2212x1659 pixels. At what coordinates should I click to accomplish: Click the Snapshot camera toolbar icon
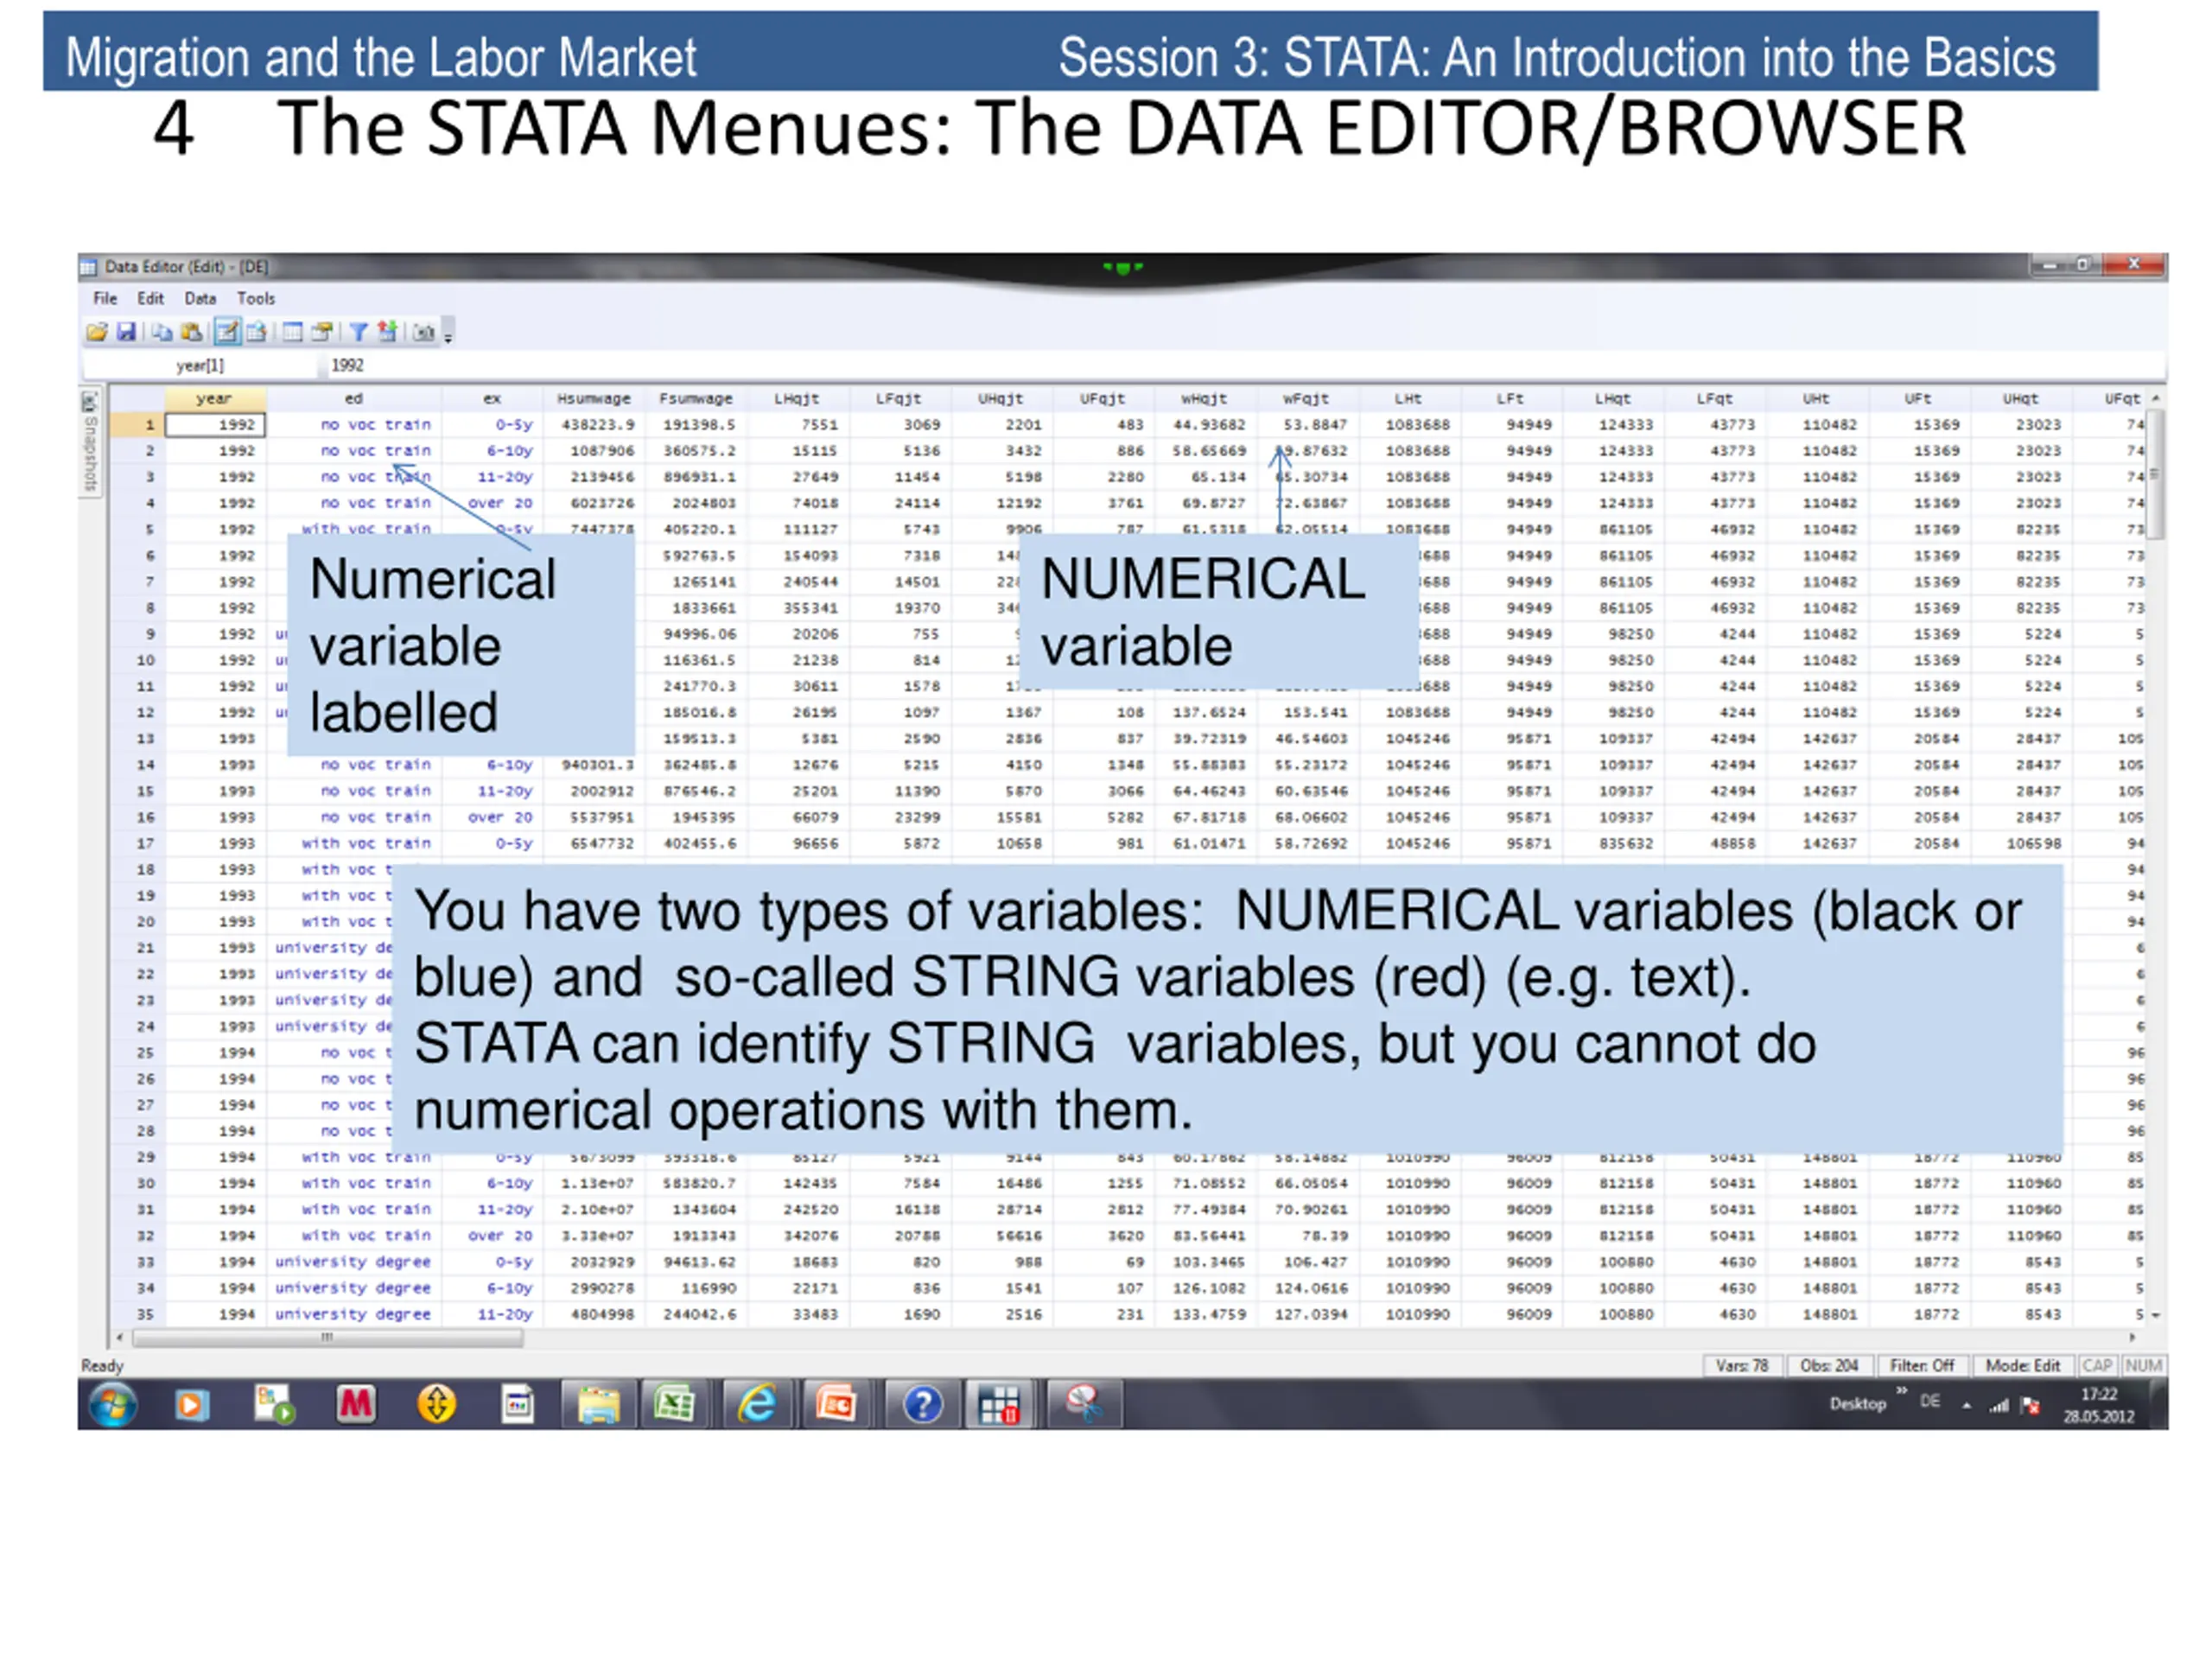(424, 332)
